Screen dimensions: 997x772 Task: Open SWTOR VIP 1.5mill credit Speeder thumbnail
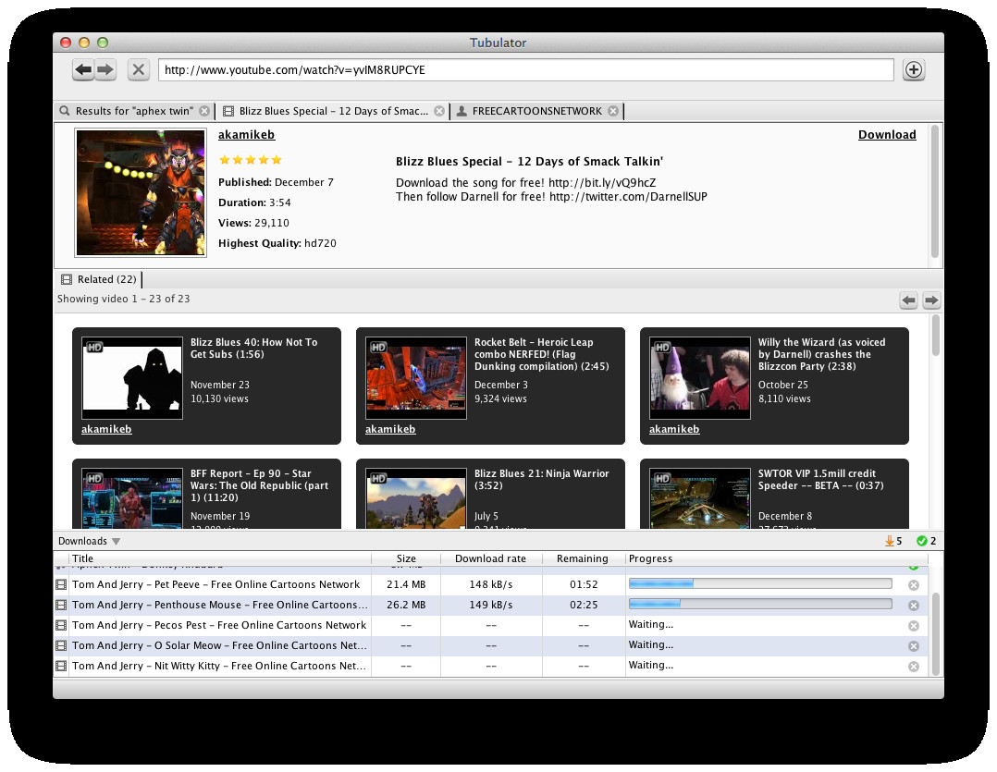pos(700,498)
